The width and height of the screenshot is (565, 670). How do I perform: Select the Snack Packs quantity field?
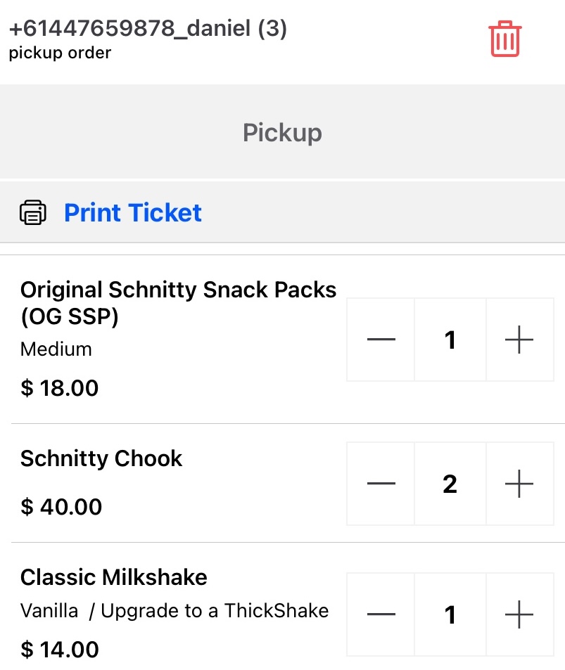450,340
